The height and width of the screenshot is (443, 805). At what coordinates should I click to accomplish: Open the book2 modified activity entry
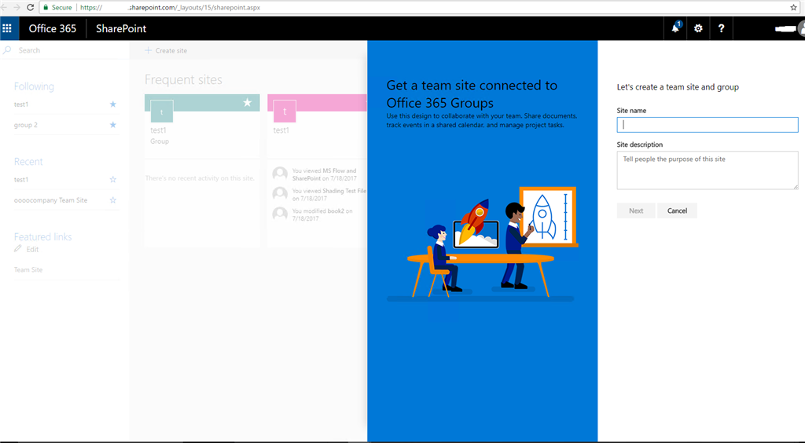click(x=322, y=214)
